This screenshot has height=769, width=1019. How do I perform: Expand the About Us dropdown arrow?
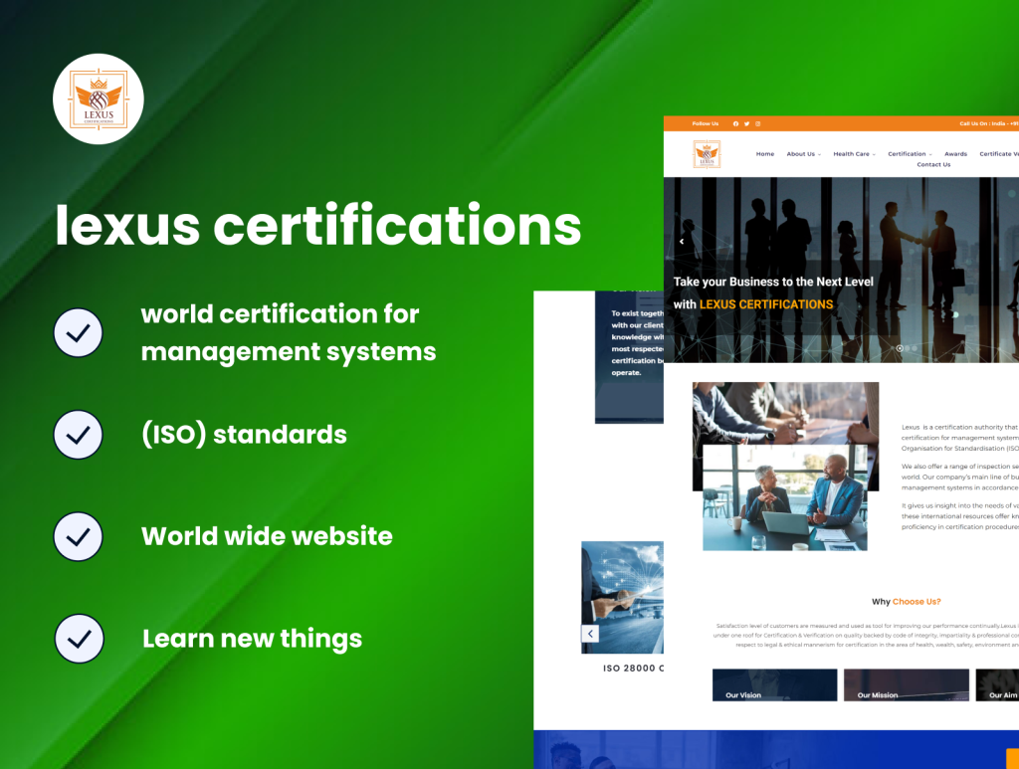tap(820, 154)
